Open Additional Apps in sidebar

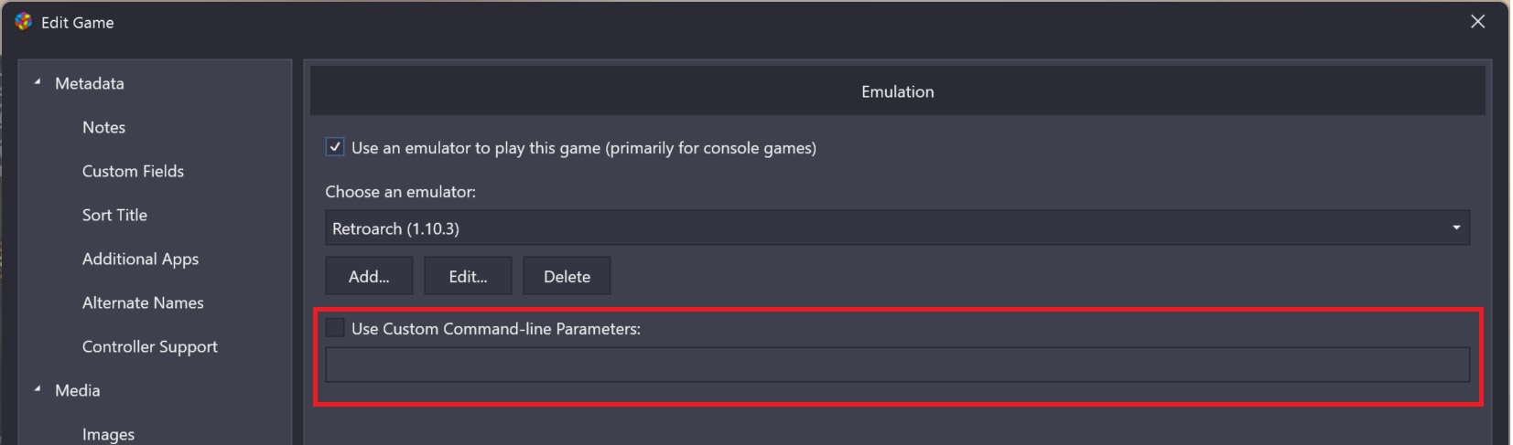click(x=140, y=259)
